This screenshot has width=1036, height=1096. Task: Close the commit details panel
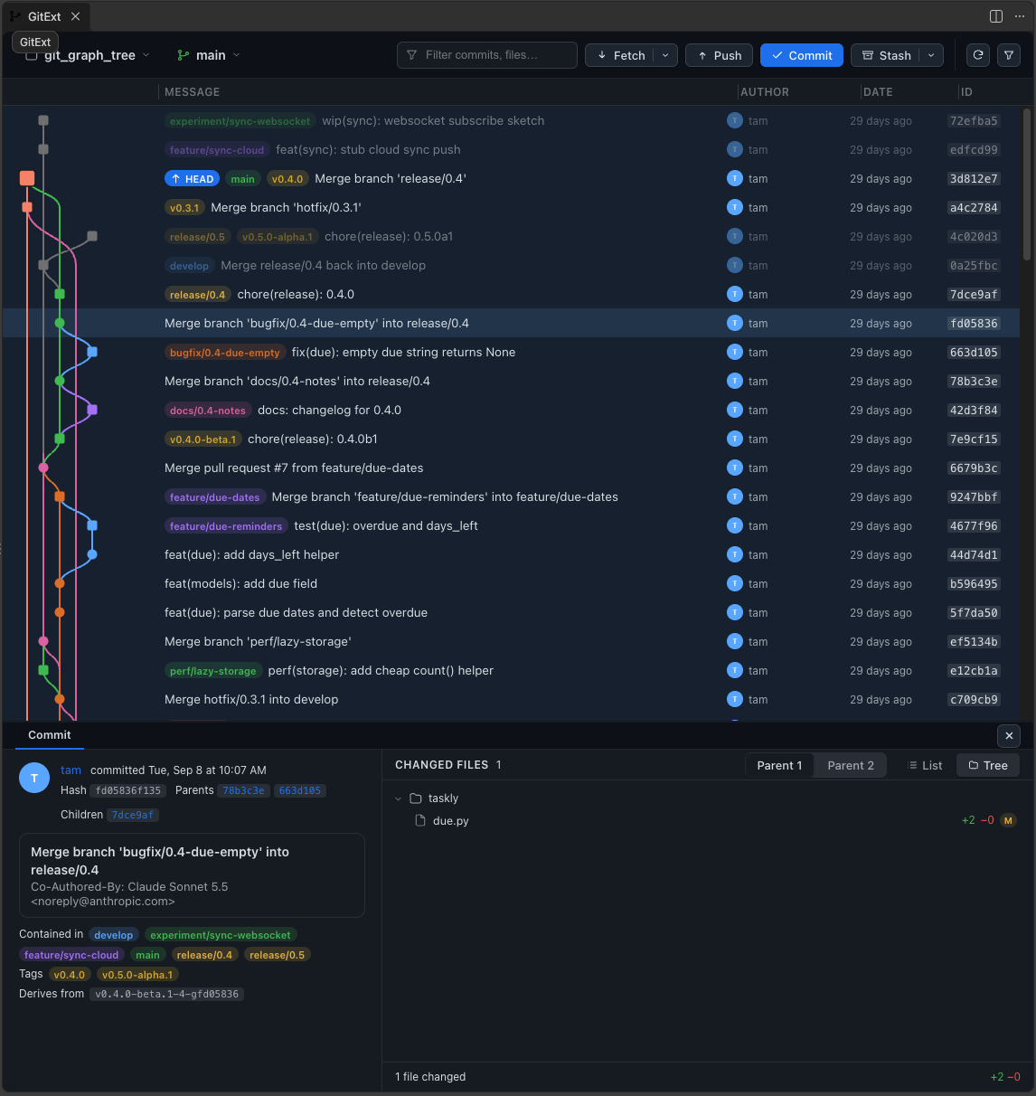tap(1009, 735)
